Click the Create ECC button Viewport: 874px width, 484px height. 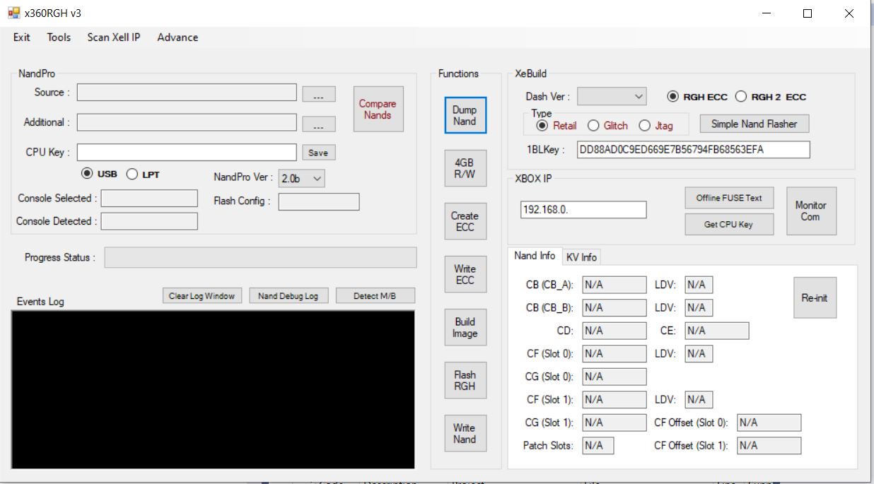(465, 220)
